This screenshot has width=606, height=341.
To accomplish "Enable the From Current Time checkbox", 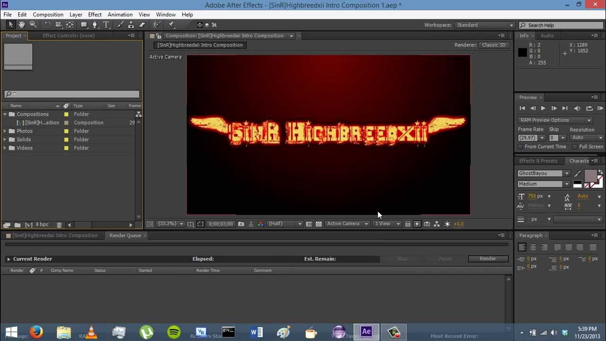I will point(521,147).
